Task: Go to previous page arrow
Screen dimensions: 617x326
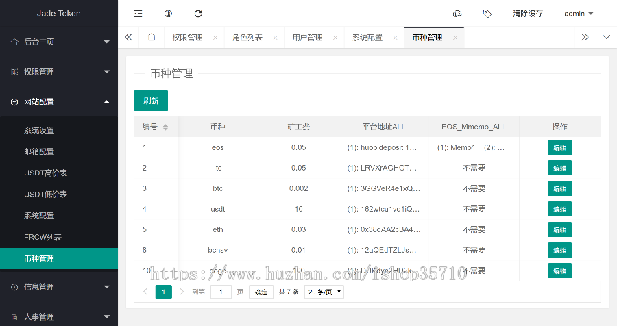Action: coord(145,292)
